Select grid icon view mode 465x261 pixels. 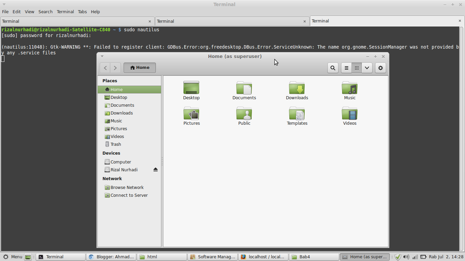click(356, 68)
